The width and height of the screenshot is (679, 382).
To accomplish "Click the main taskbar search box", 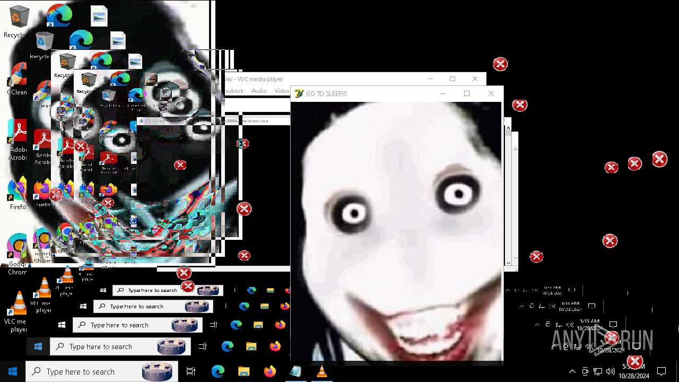I will click(x=102, y=371).
